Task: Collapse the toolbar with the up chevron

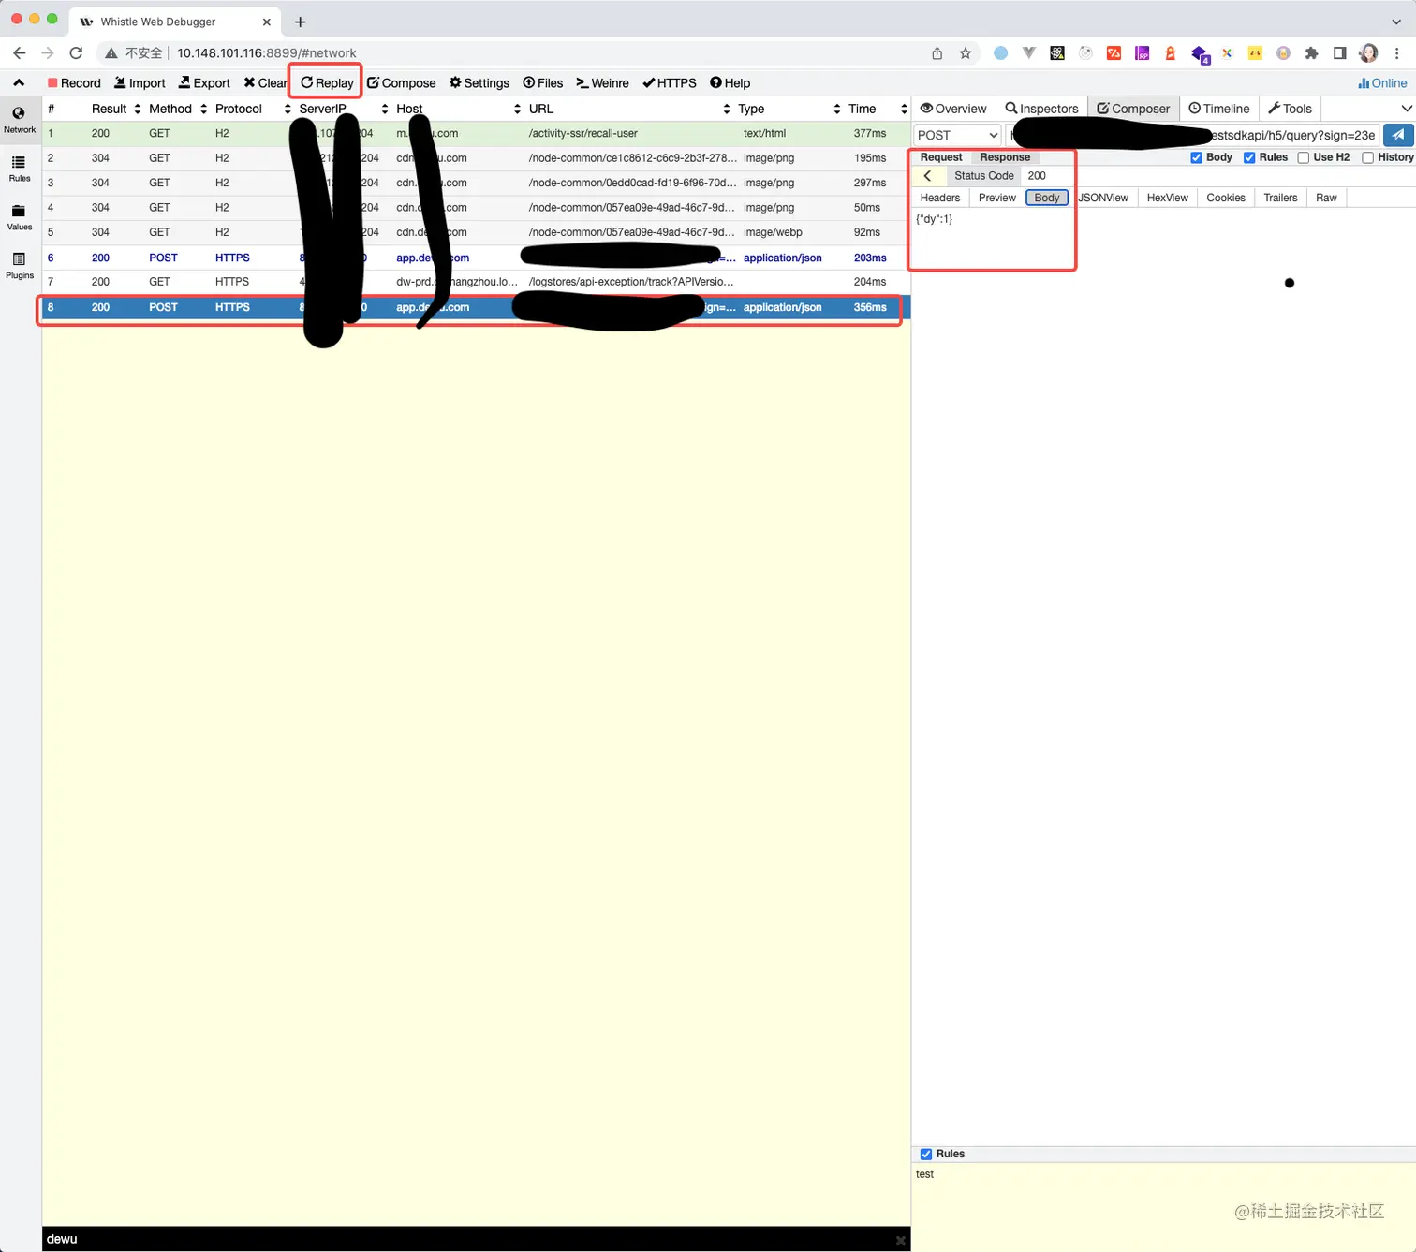Action: (19, 83)
